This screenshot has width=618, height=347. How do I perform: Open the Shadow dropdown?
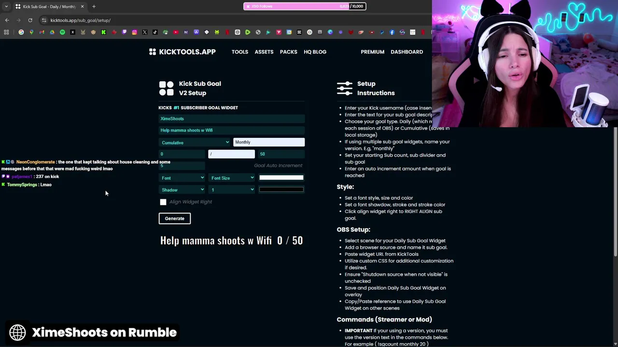pyautogui.click(x=183, y=190)
